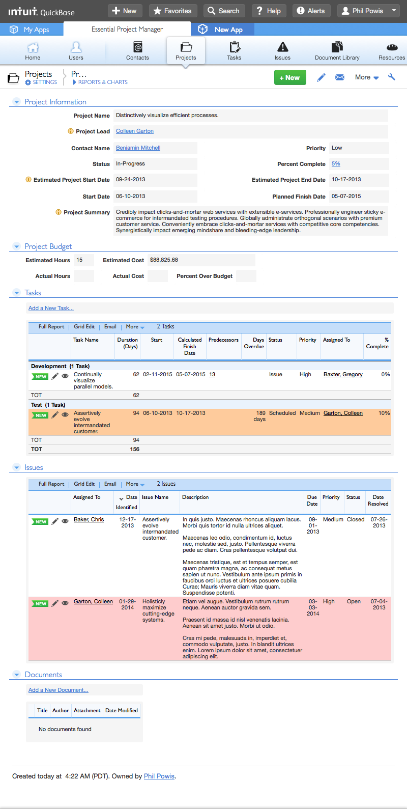
Task: Open the Help menu in top bar
Action: point(269,11)
